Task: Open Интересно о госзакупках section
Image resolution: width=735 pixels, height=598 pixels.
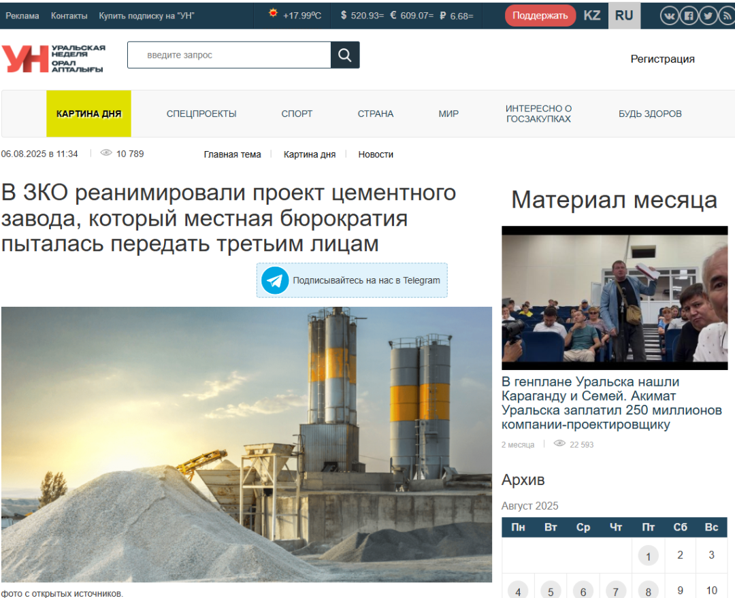Action: (x=538, y=114)
